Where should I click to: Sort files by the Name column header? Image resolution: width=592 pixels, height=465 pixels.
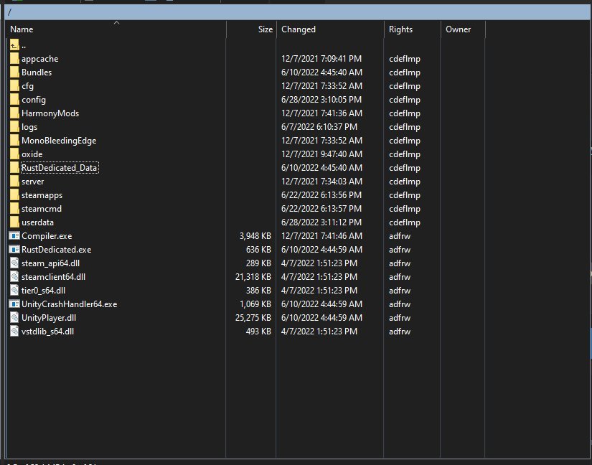(x=116, y=29)
